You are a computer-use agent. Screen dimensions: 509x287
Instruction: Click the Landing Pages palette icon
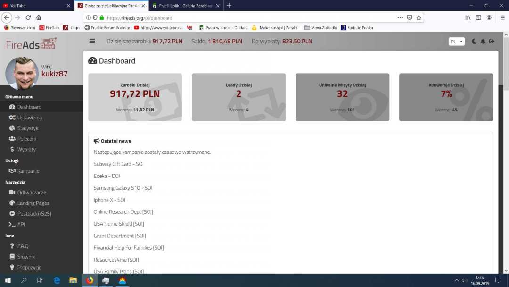12,203
